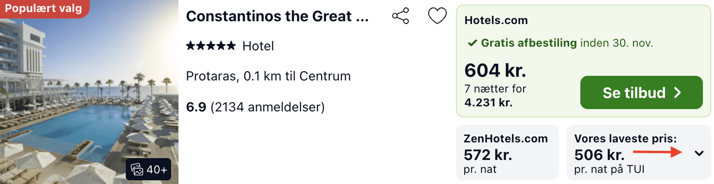
Task: Select the Hotels.com provider name
Action: 496,20
